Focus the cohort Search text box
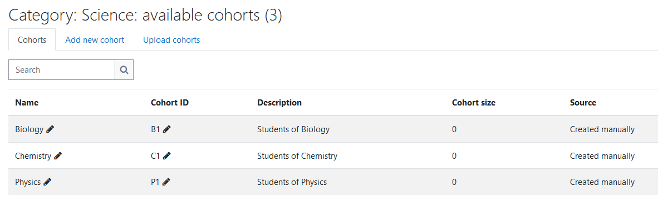This screenshot has width=658, height=201. pos(62,70)
